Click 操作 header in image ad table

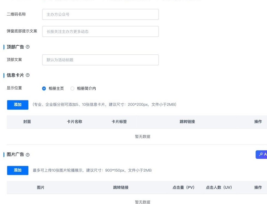[258, 187]
